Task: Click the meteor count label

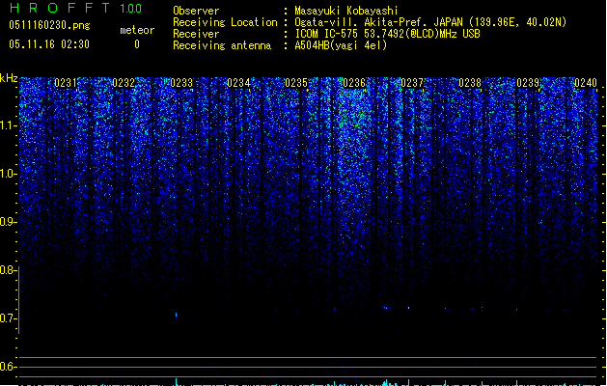Action: pyautogui.click(x=137, y=30)
